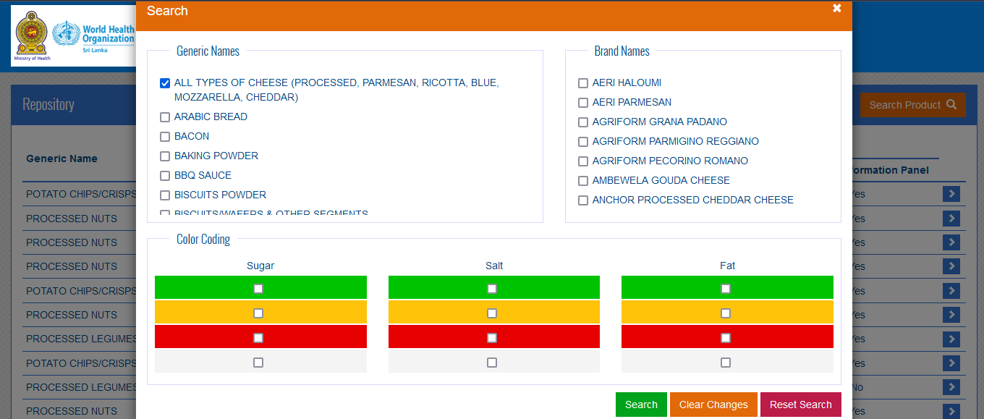The image size is (984, 419).
Task: Tick AMBEWELA GOUDA CHEESE brand
Action: pos(583,181)
